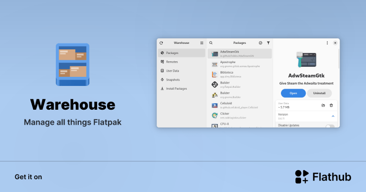Screen dimensions: 366x192
Task: Click the blue Open button
Action: coord(293,93)
